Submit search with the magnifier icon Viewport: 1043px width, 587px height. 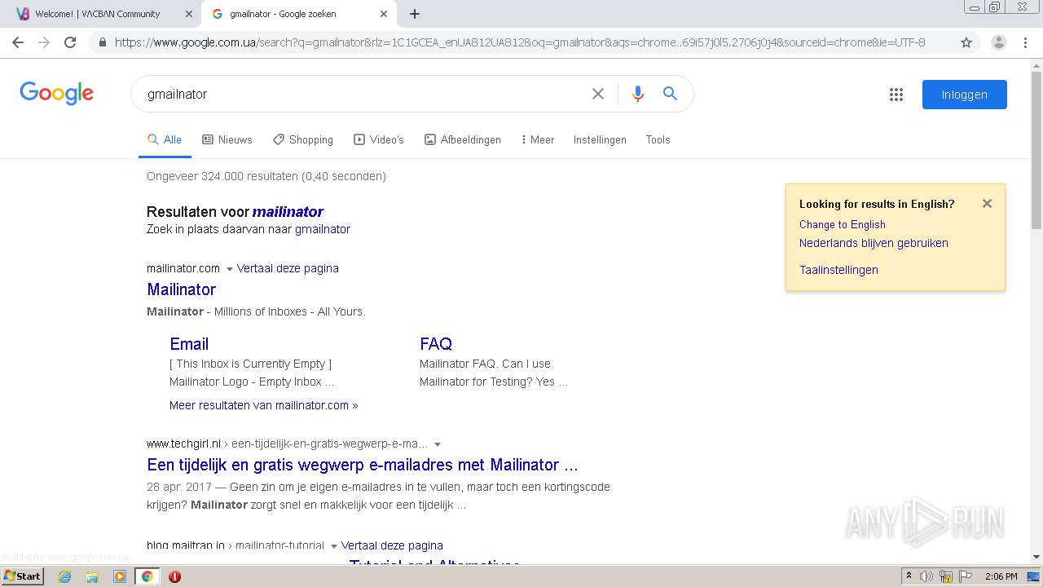(x=671, y=94)
